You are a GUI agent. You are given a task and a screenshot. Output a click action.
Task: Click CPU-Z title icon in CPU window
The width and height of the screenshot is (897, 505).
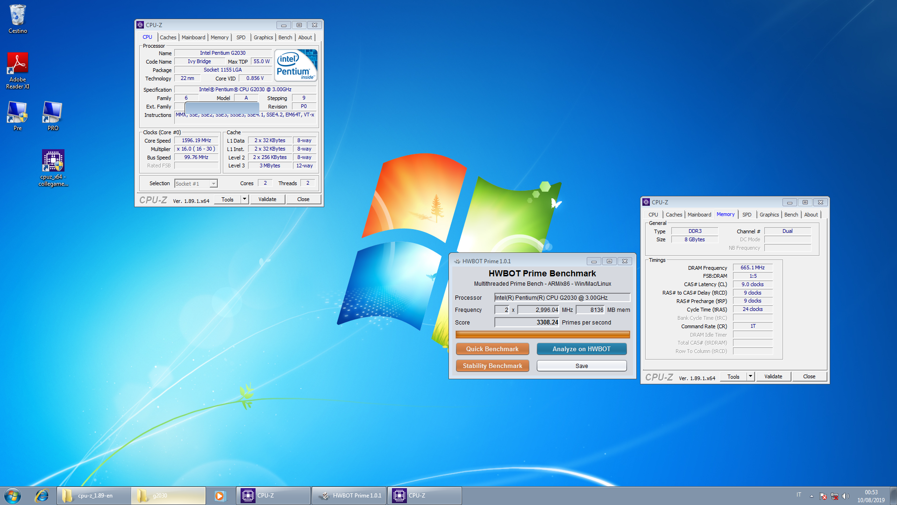[140, 25]
